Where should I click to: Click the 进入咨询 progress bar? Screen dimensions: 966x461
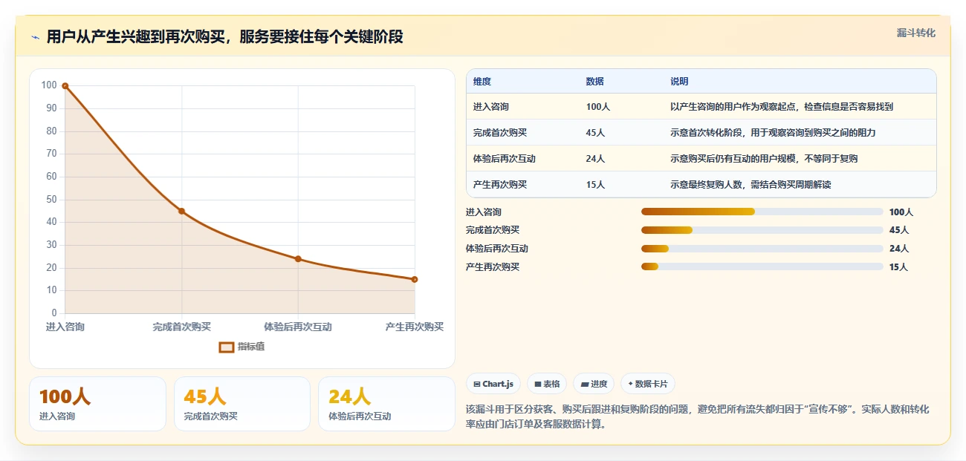coord(762,212)
